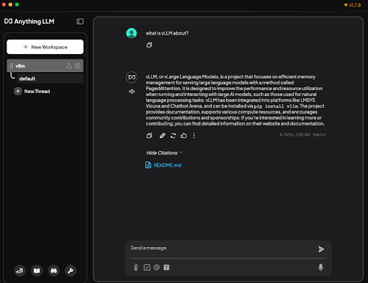The height and width of the screenshot is (283, 368).
Task: Open the README.md citation
Action: pyautogui.click(x=163, y=165)
